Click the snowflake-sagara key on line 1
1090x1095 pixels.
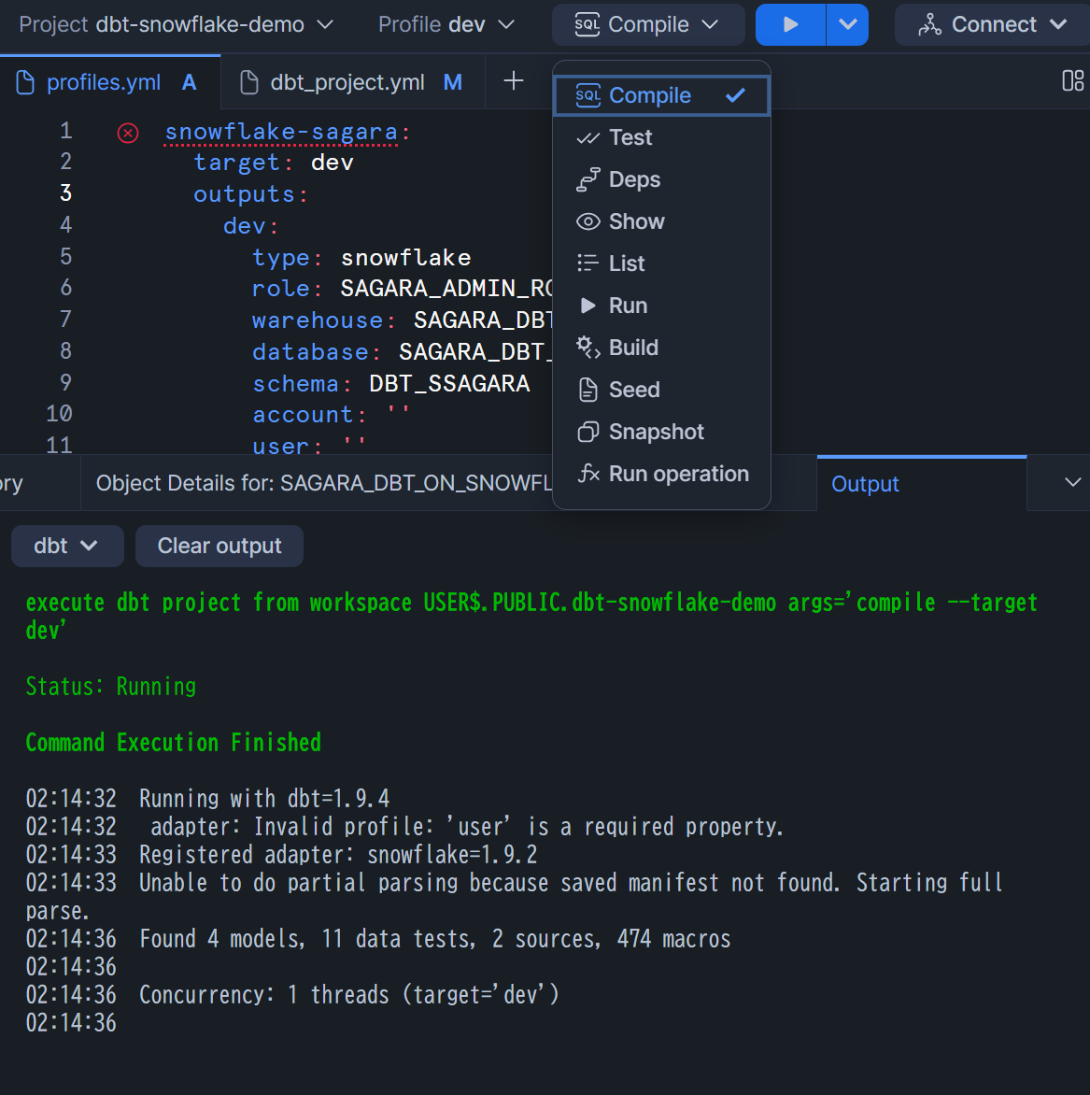(x=281, y=132)
